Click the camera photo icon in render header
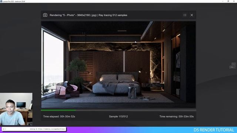 45,15
